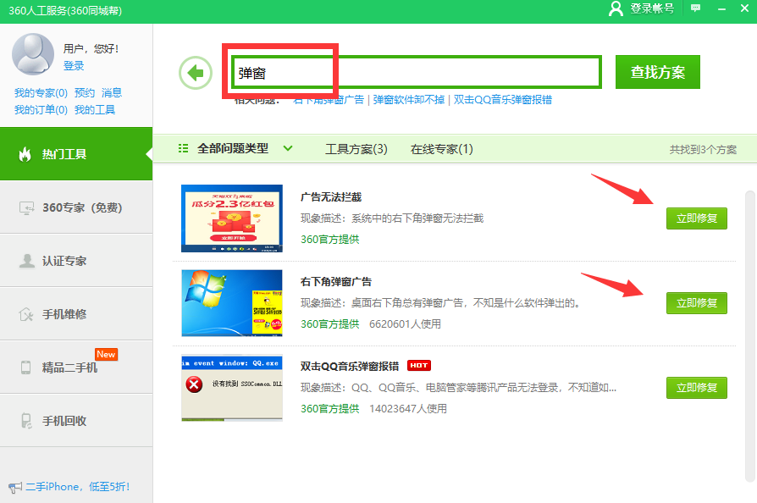Viewport: 757px width, 503px height.
Task: Click the 登录帐号 person icon in title bar
Action: click(x=616, y=8)
